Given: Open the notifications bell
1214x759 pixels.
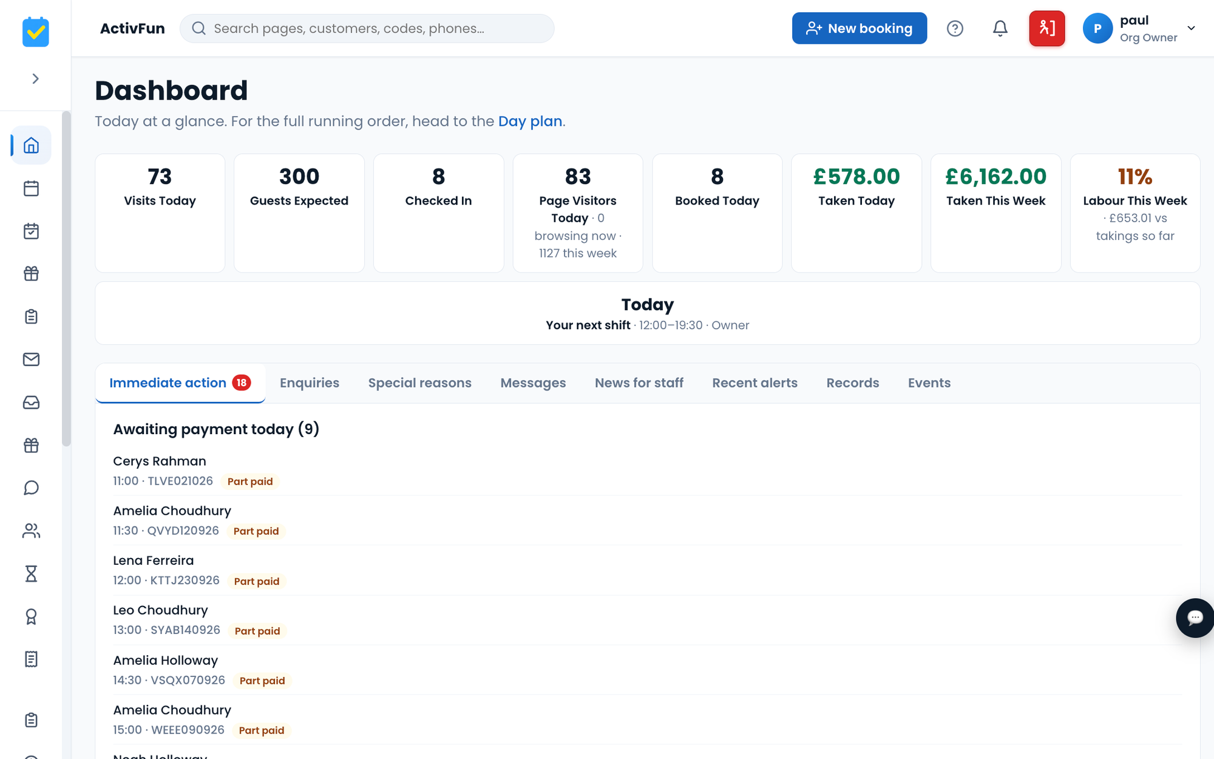Looking at the screenshot, I should (x=1000, y=29).
